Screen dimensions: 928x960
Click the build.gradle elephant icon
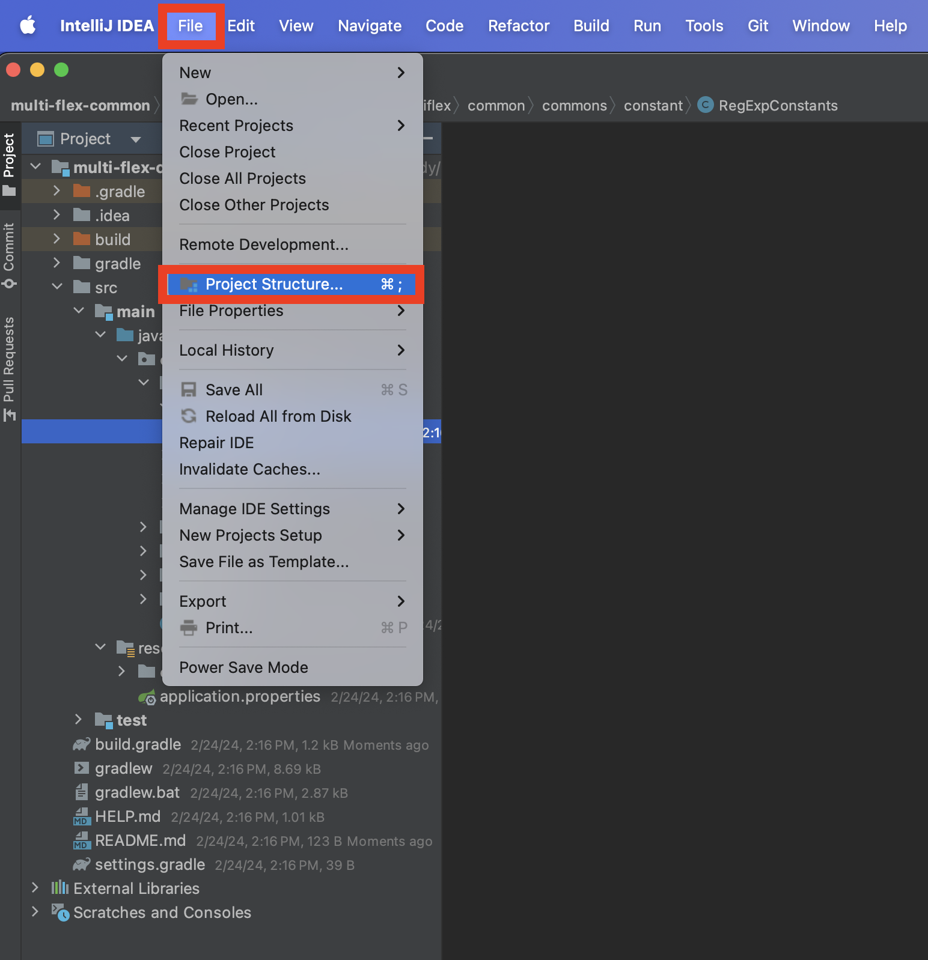click(82, 744)
